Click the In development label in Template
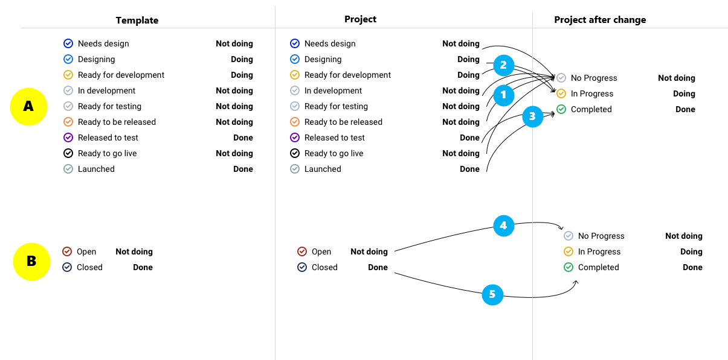Image resolution: width=728 pixels, height=360 pixels. (106, 90)
